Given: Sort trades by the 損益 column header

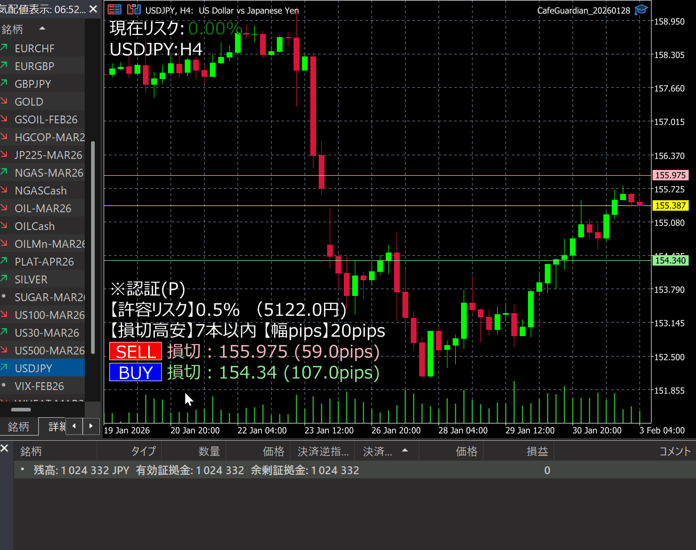Looking at the screenshot, I should pyautogui.click(x=537, y=451).
